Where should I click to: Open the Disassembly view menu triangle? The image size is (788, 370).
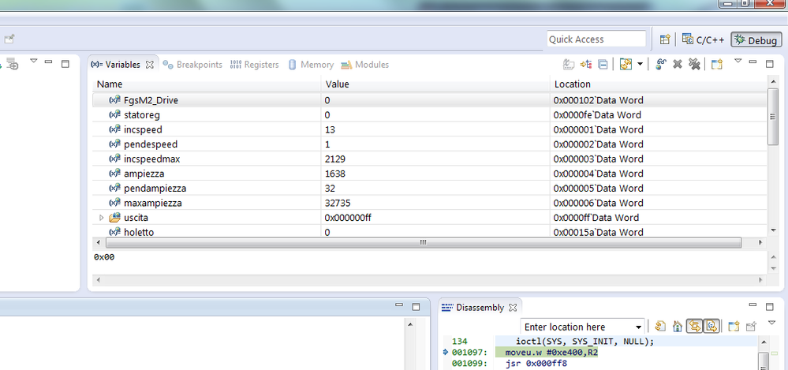(x=772, y=323)
